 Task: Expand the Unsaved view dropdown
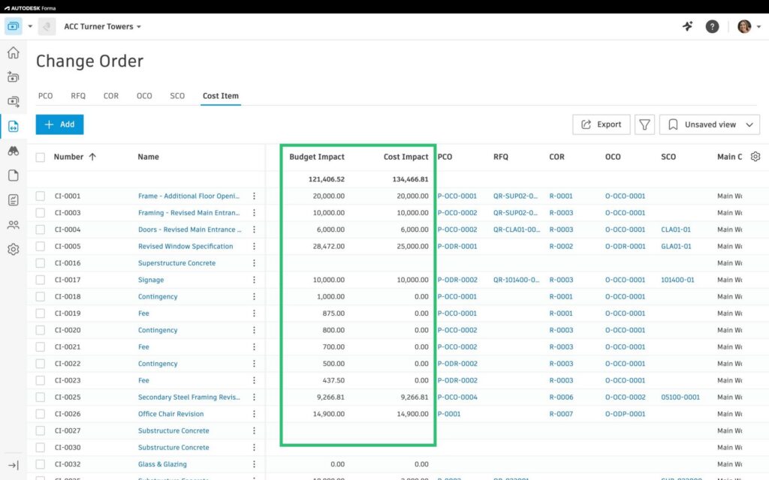tap(709, 124)
